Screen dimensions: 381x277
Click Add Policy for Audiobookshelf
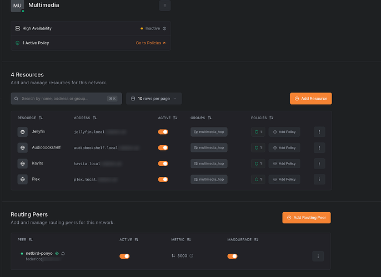coord(284,148)
